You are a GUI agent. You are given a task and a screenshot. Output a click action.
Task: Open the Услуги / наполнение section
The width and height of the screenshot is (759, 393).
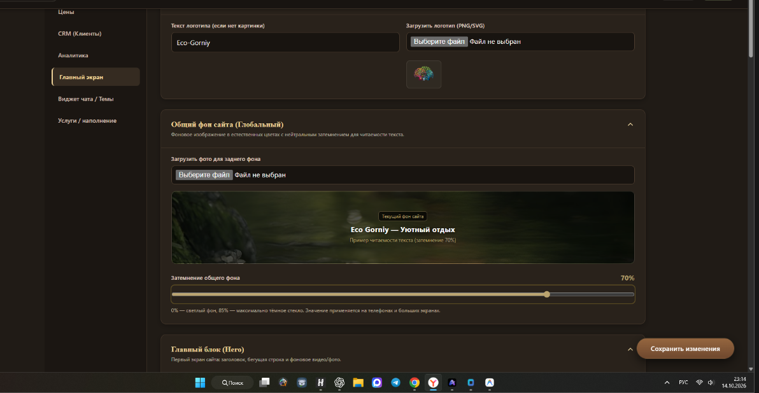(x=87, y=120)
